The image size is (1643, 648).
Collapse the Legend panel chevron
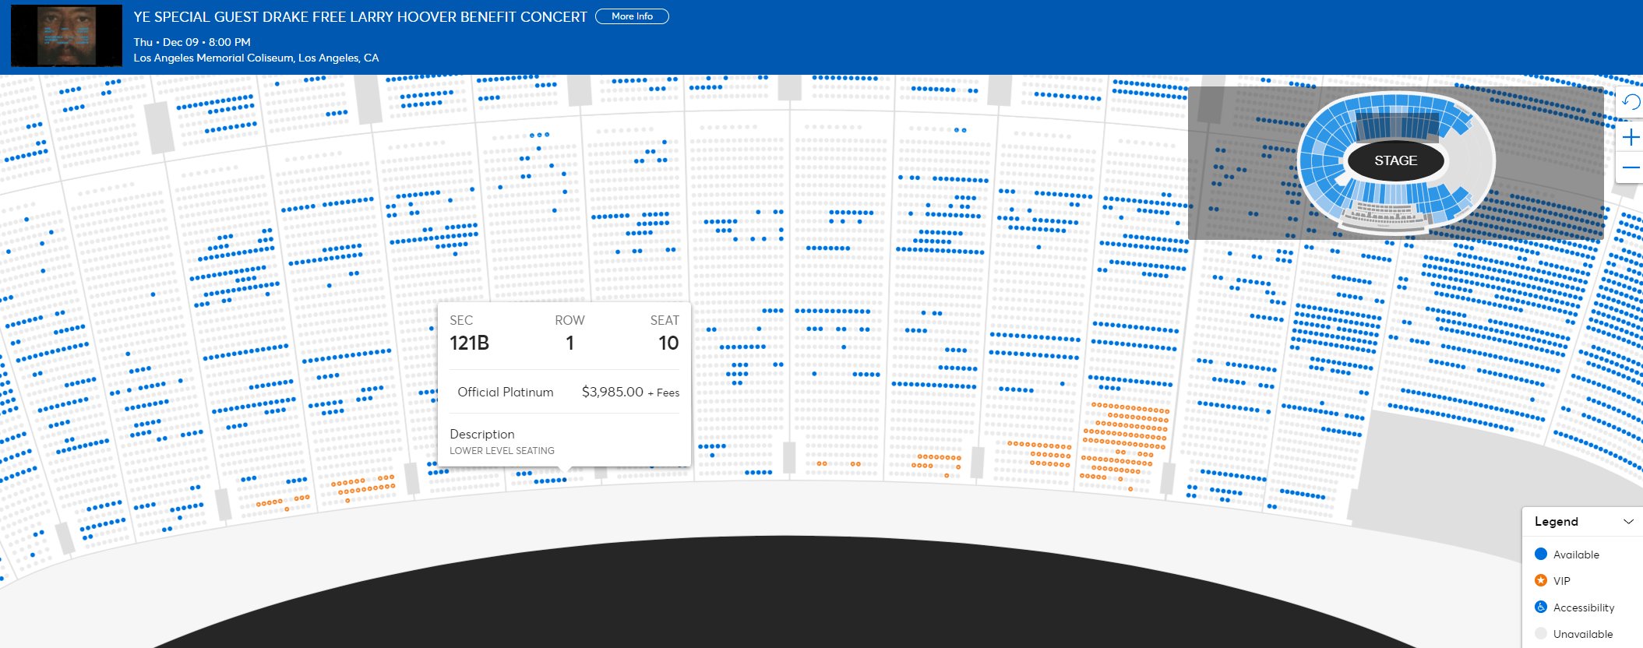[1628, 522]
